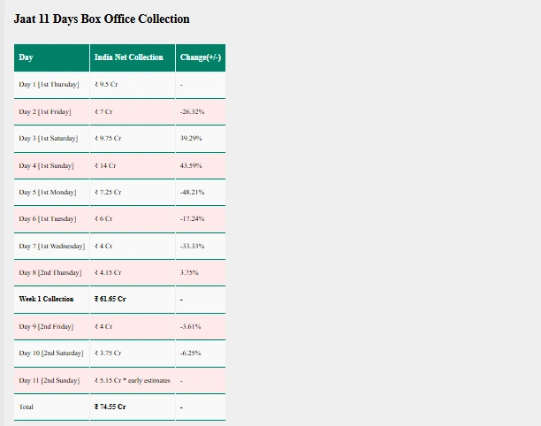Screen dimensions: 541x426
Task: Click the '₹ 7 Cr' collection value
Action: click(x=103, y=111)
